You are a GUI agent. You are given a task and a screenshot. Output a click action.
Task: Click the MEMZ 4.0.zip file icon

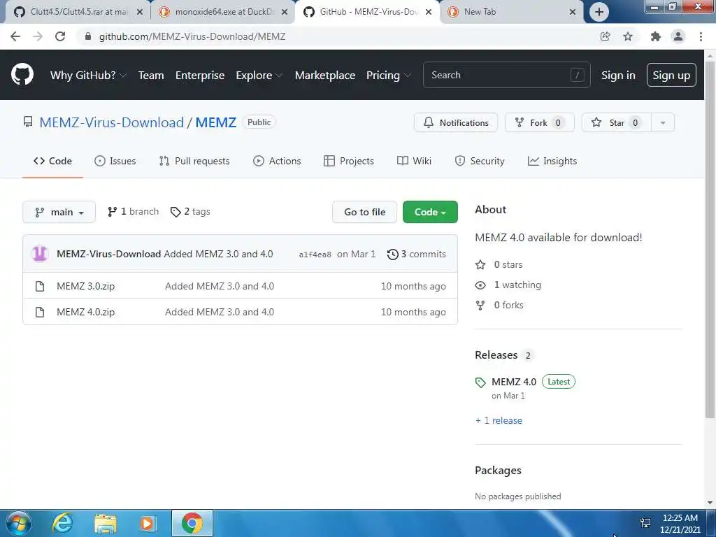[40, 312]
